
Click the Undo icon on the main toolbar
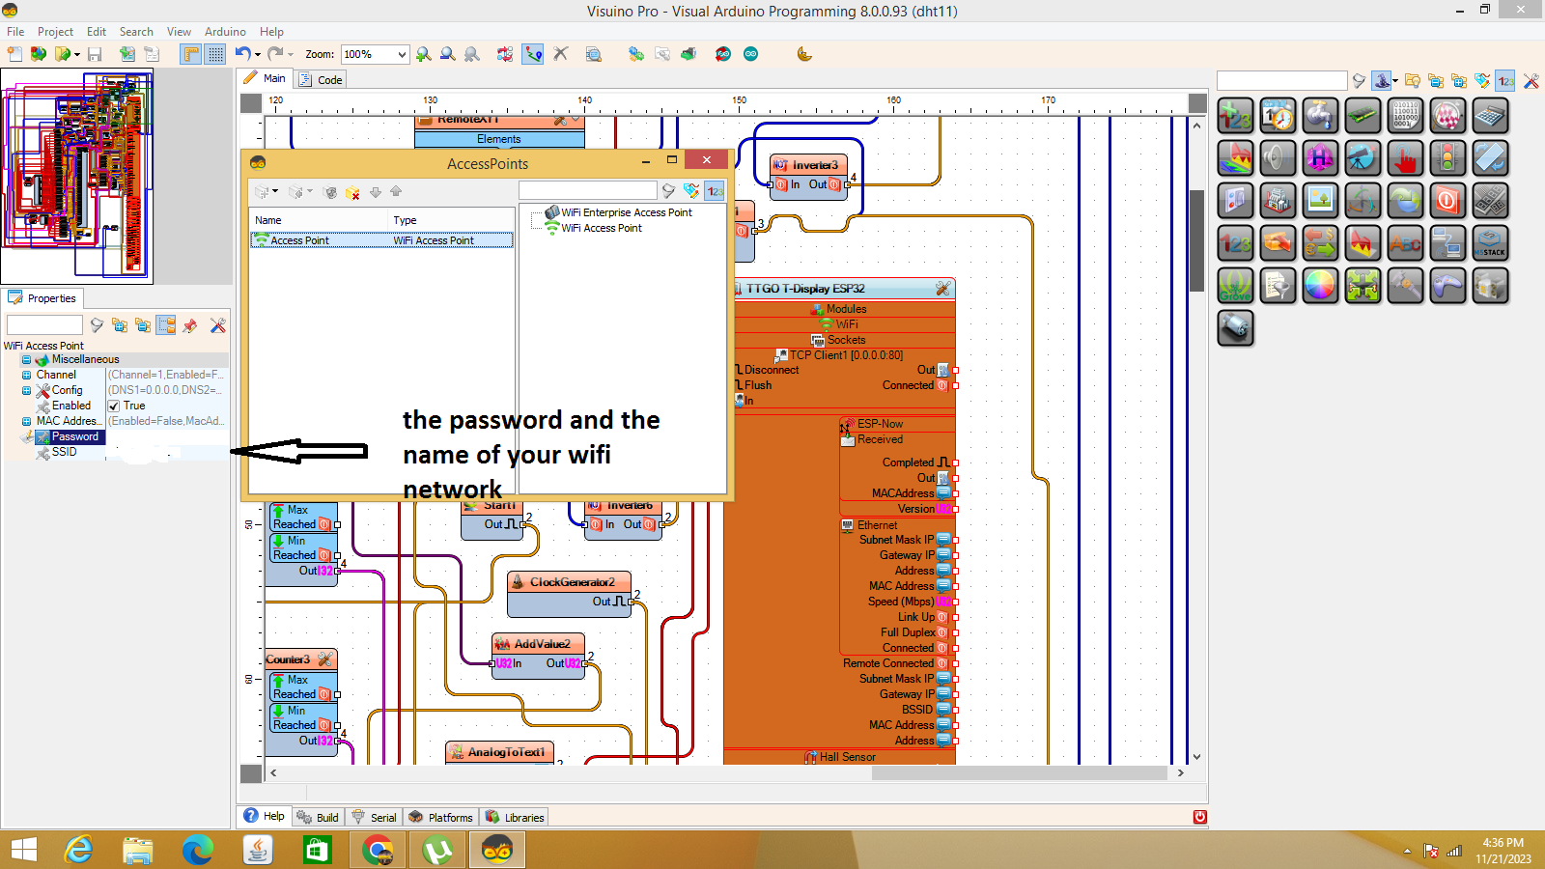[x=240, y=54]
